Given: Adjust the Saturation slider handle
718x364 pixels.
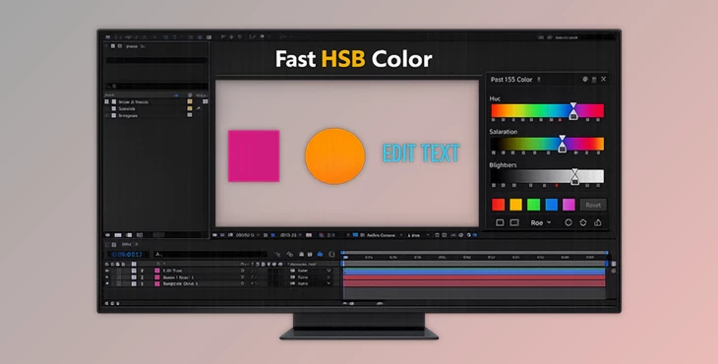Looking at the screenshot, I should pos(562,144).
